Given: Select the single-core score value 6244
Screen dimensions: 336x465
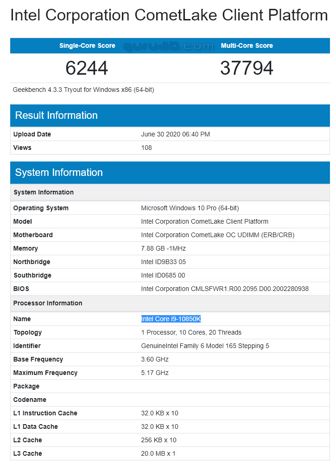Looking at the screenshot, I should 87,68.
